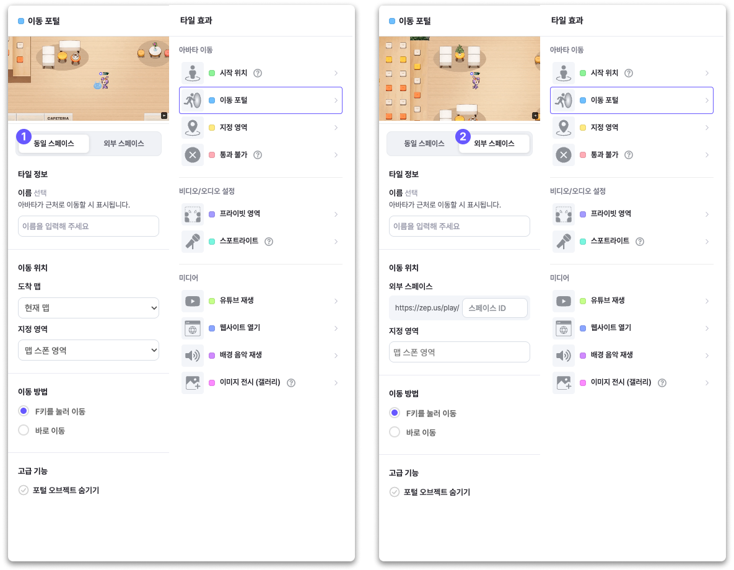This screenshot has width=734, height=570.
Task: Toggle 포털 오브젝트 숨기기 checkbox in left panel
Action: point(24,490)
